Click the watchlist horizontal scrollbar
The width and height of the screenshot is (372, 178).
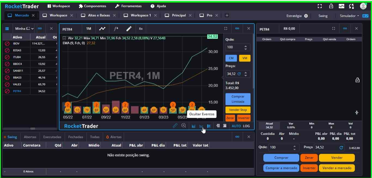click(x=33, y=128)
